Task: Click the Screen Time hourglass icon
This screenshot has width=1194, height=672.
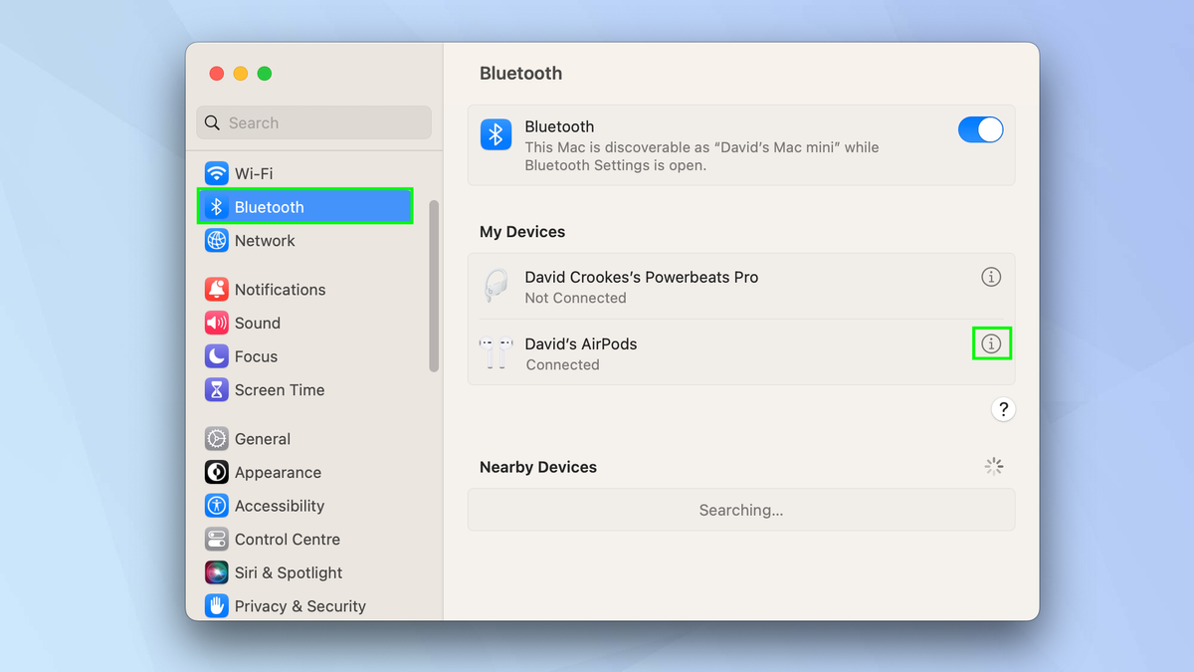Action: point(217,390)
